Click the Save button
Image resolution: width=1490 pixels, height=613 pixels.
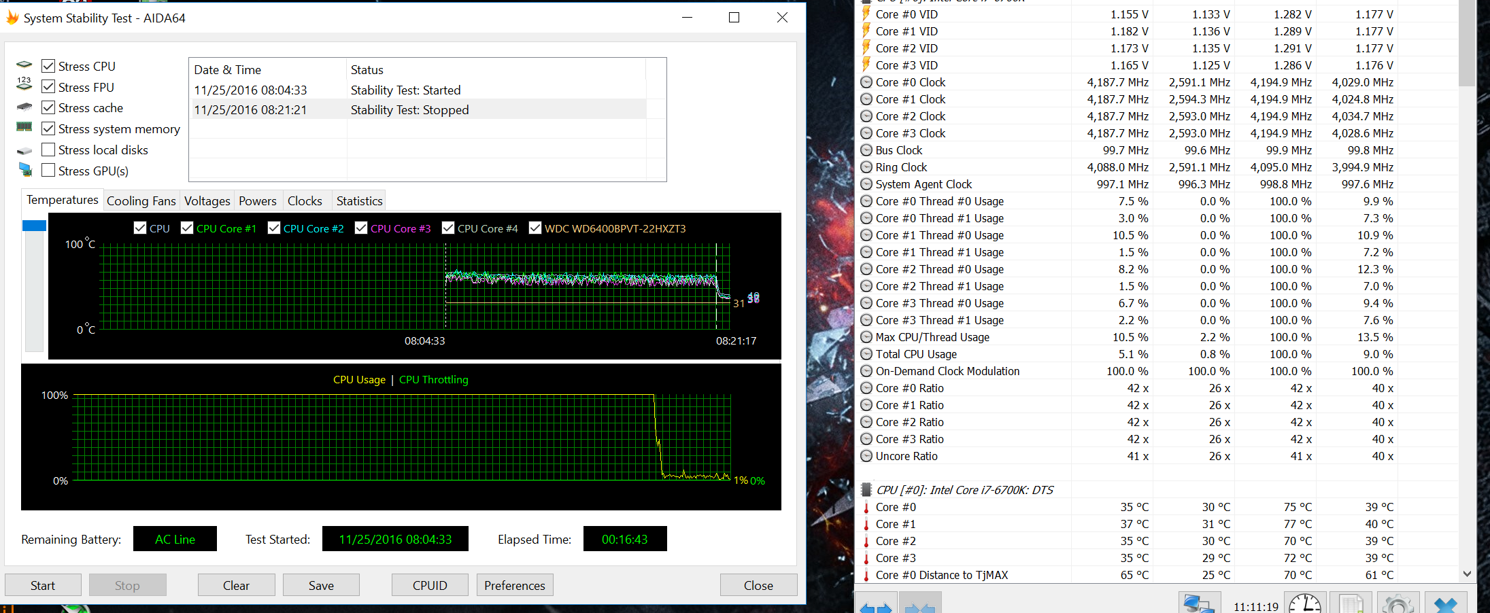[321, 585]
